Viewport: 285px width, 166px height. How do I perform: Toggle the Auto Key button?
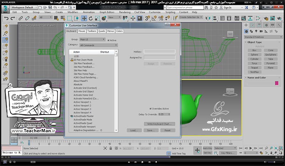pos(208,148)
